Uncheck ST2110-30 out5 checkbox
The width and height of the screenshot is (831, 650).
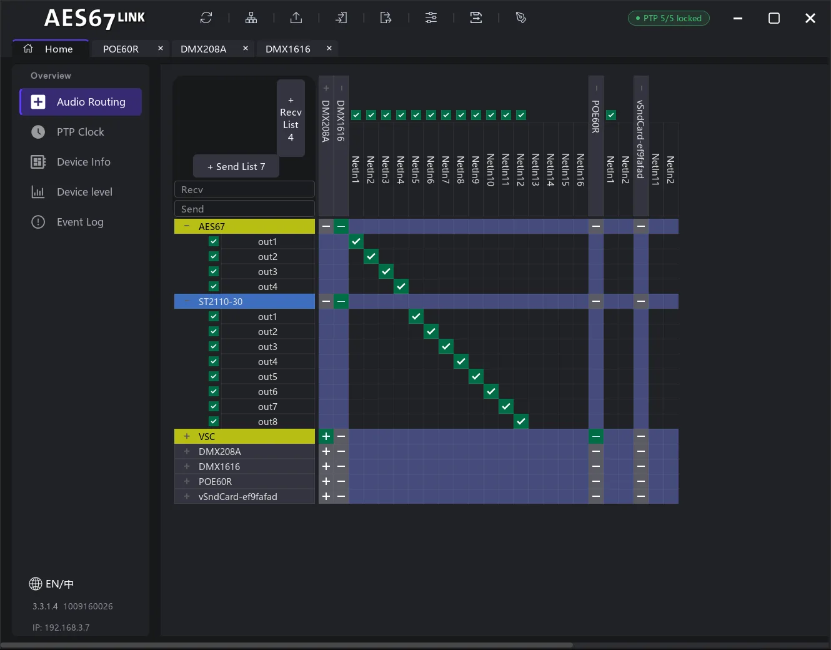tap(214, 376)
